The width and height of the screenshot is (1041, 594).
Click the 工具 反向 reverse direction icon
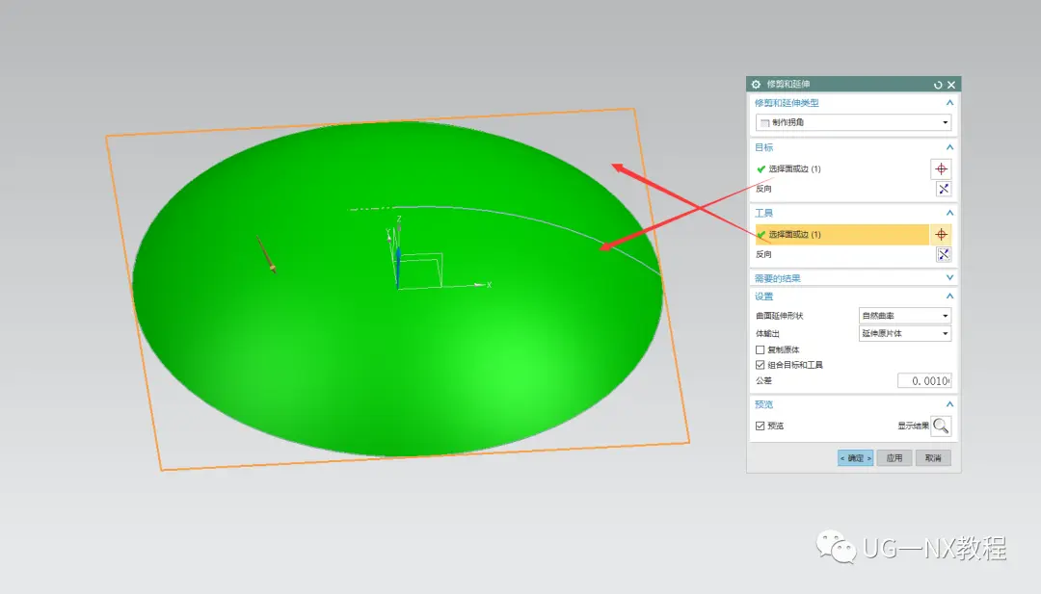(944, 254)
